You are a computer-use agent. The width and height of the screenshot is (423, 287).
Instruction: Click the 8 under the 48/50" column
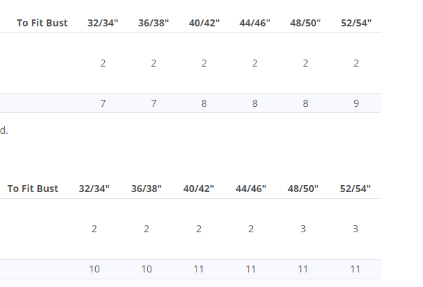pos(306,103)
